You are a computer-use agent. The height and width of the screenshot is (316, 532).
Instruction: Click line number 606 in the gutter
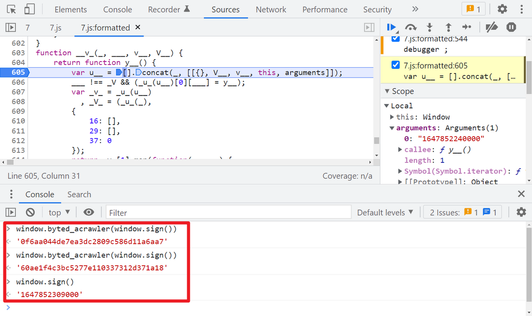pyautogui.click(x=18, y=82)
